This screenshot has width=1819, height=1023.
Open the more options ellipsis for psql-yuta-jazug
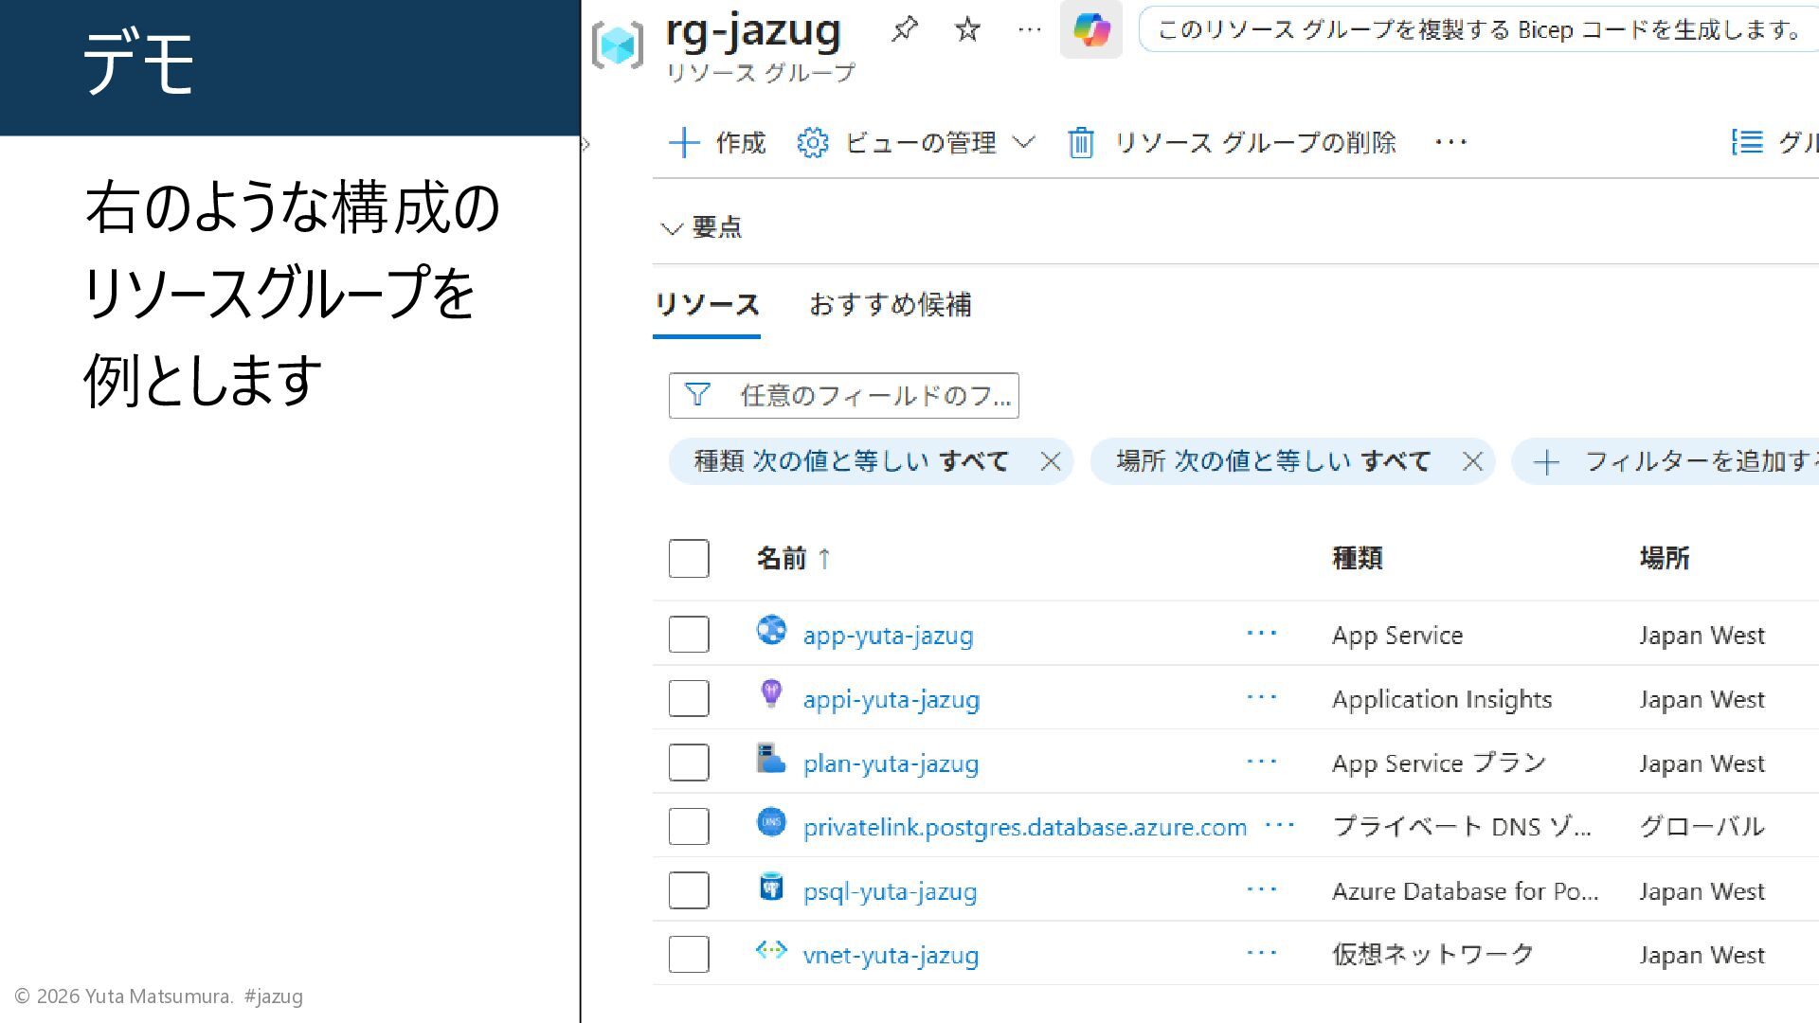click(1261, 889)
